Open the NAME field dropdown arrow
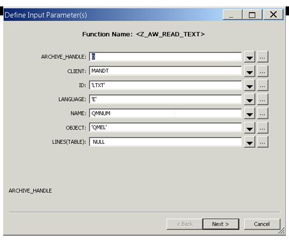 pyautogui.click(x=250, y=113)
